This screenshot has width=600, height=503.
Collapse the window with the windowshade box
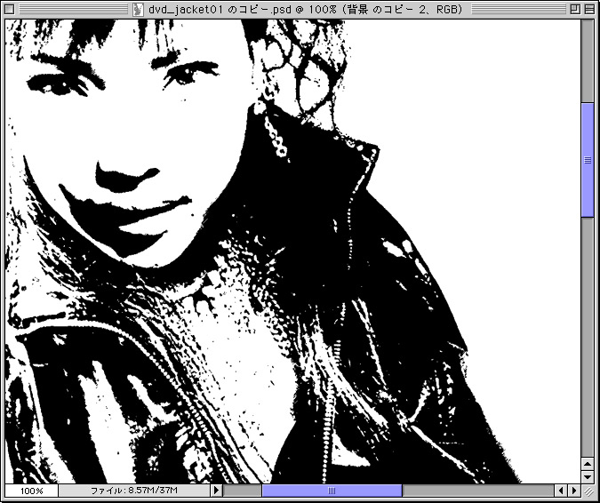pos(588,9)
